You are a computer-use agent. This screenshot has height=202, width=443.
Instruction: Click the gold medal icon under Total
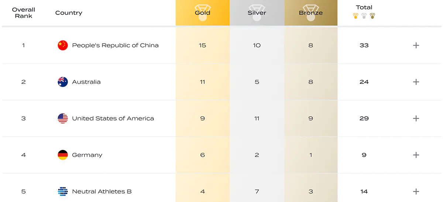(x=356, y=16)
